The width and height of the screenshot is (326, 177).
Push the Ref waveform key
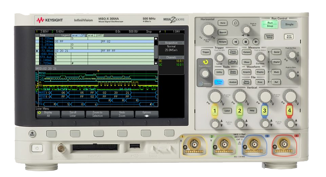(x=276, y=82)
